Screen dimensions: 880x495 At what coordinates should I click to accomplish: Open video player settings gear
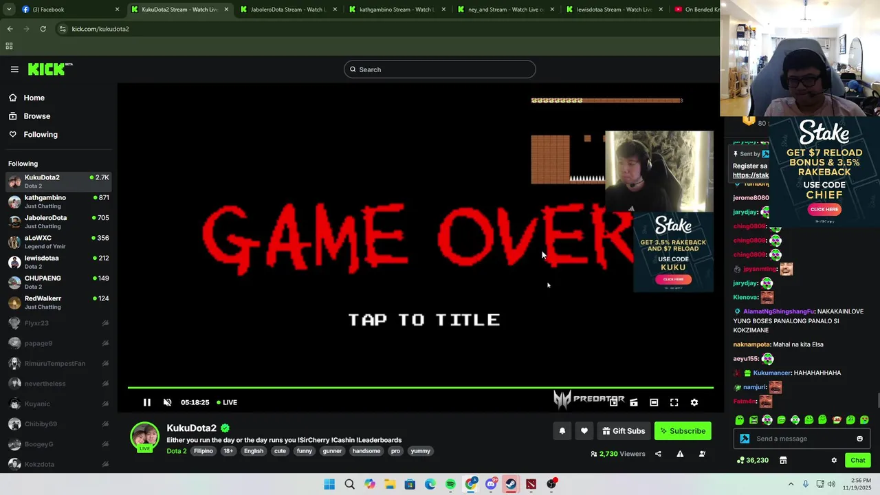(x=694, y=402)
